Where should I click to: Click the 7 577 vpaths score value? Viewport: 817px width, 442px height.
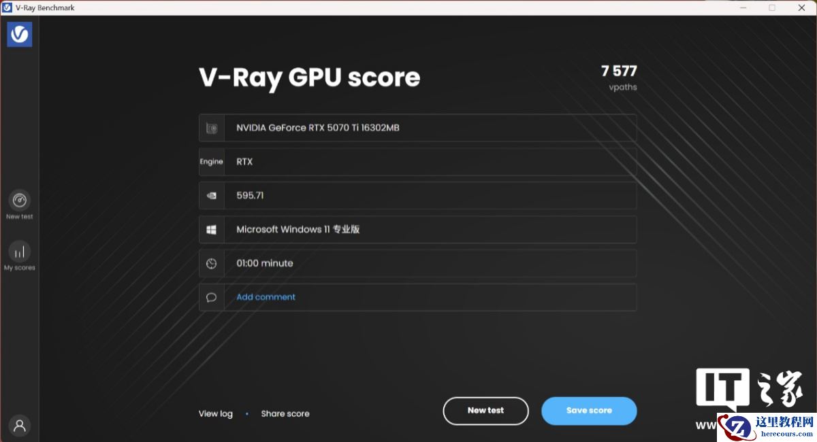618,71
